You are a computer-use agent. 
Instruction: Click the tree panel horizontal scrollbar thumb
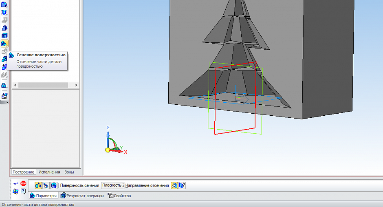pos(43,85)
